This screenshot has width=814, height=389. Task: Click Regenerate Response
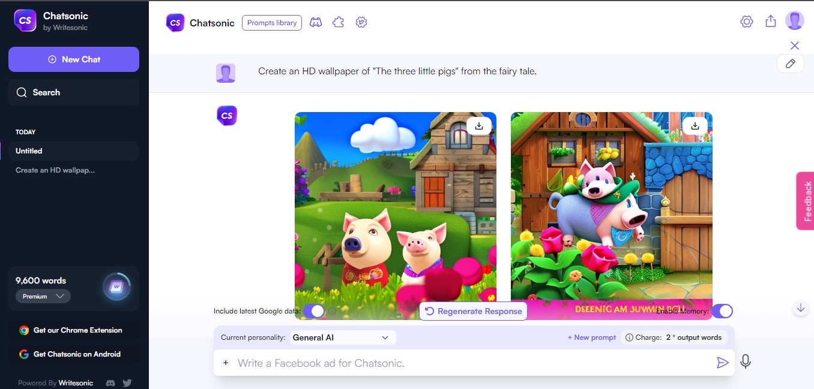coord(473,311)
